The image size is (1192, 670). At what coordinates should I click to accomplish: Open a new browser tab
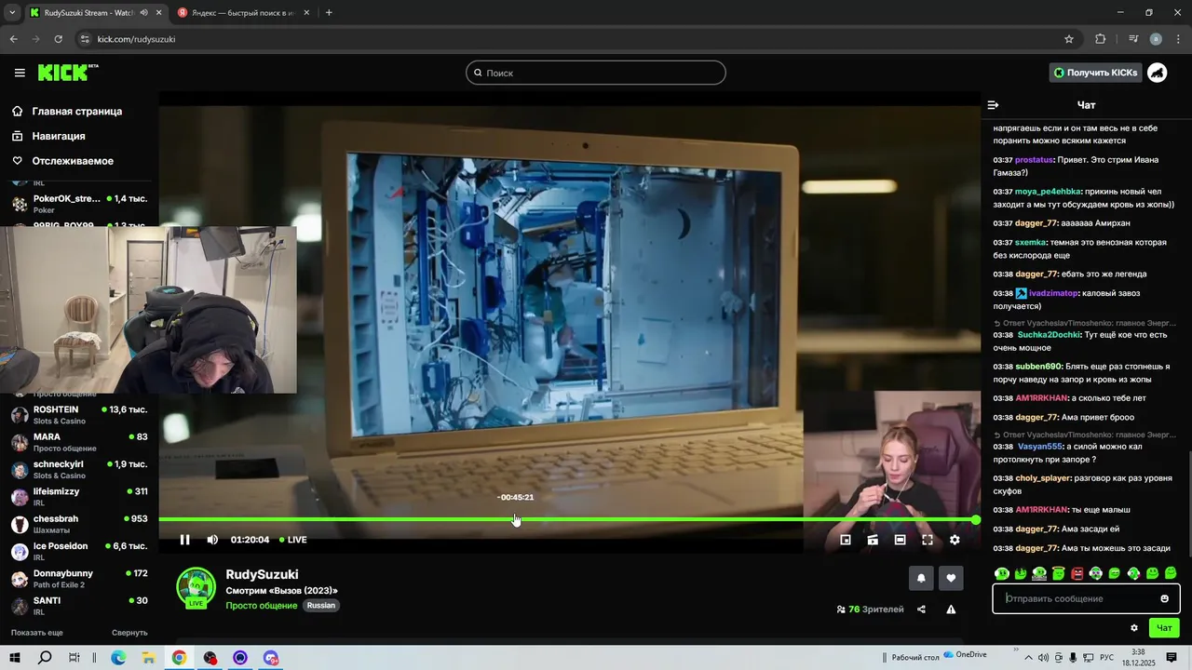tap(329, 13)
